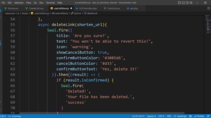Select the useLinkStore.js tab

click(61, 8)
